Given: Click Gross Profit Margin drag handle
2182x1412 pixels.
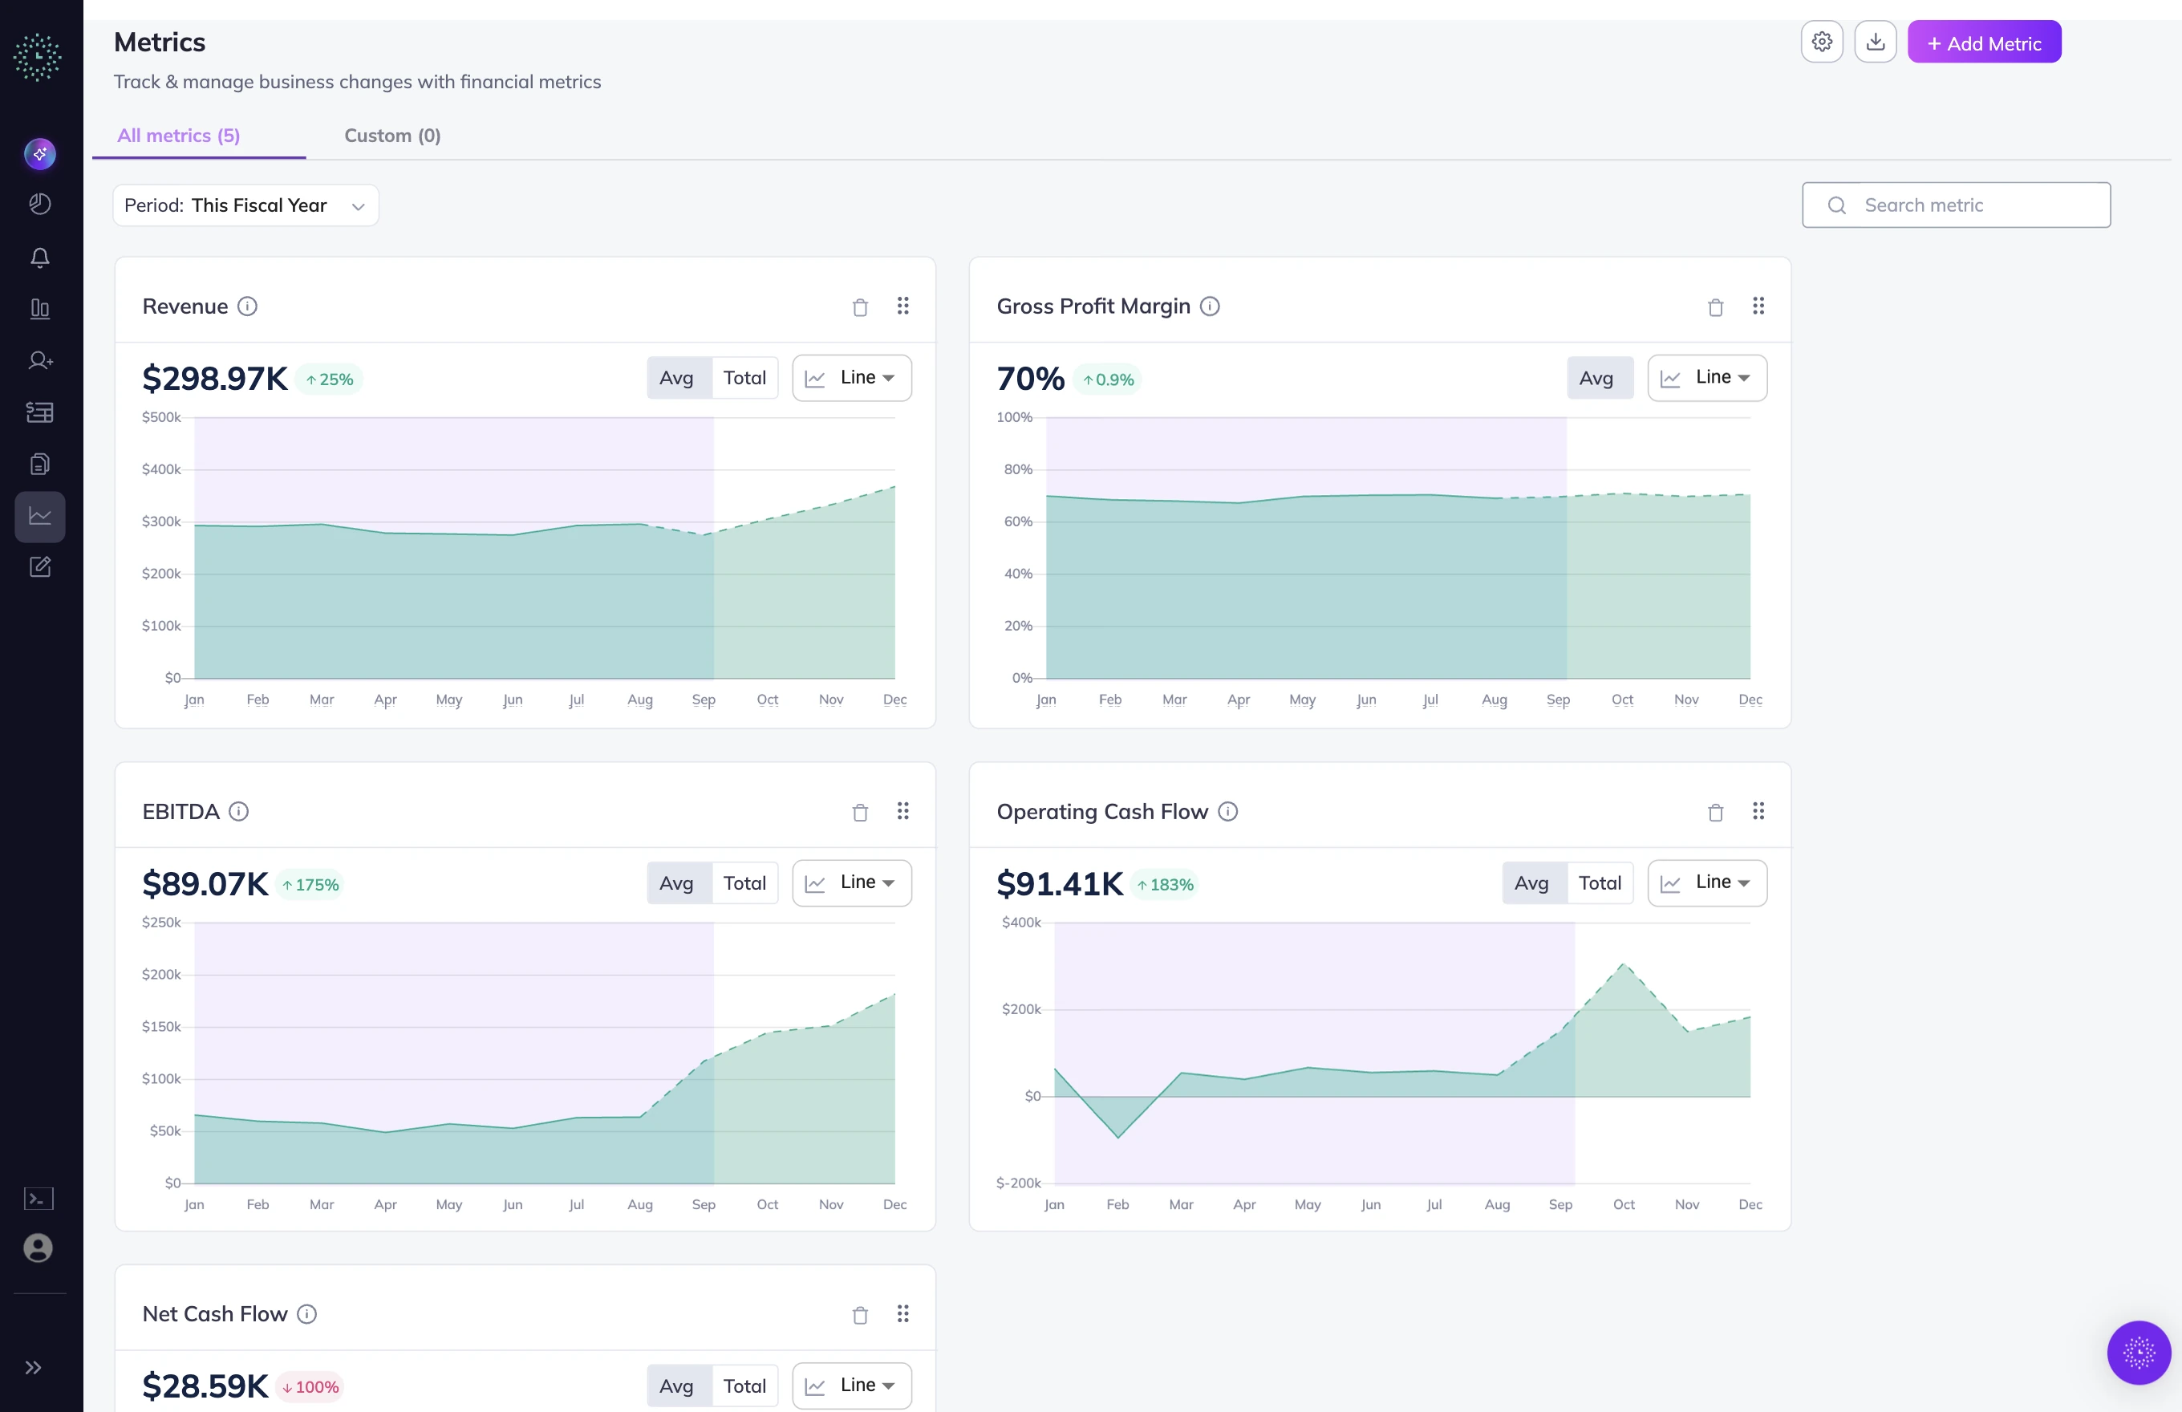Looking at the screenshot, I should (x=1758, y=306).
